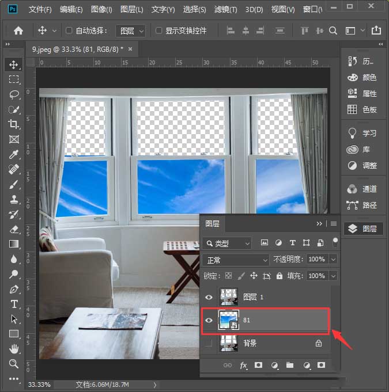Select the Move tool in toolbox

(x=13, y=64)
